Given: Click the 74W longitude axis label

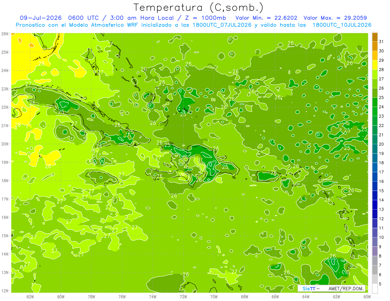Looking at the screenshot, I should pyautogui.click(x=152, y=296).
